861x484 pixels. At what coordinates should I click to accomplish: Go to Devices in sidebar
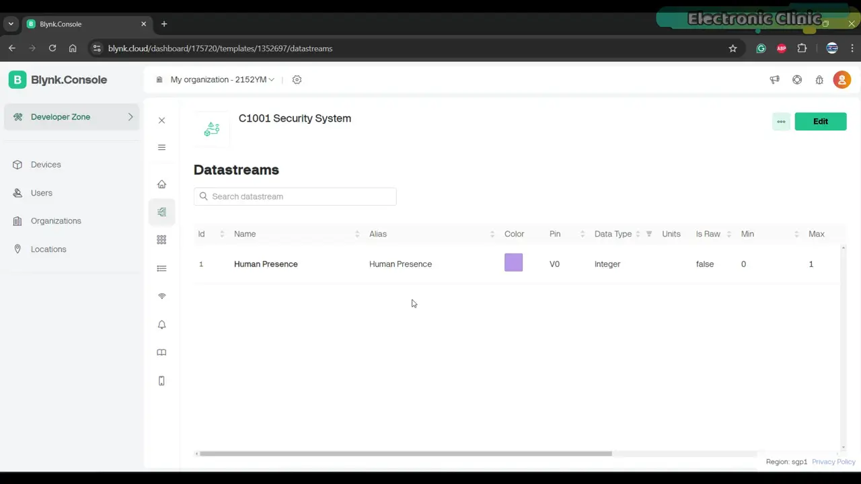click(46, 165)
